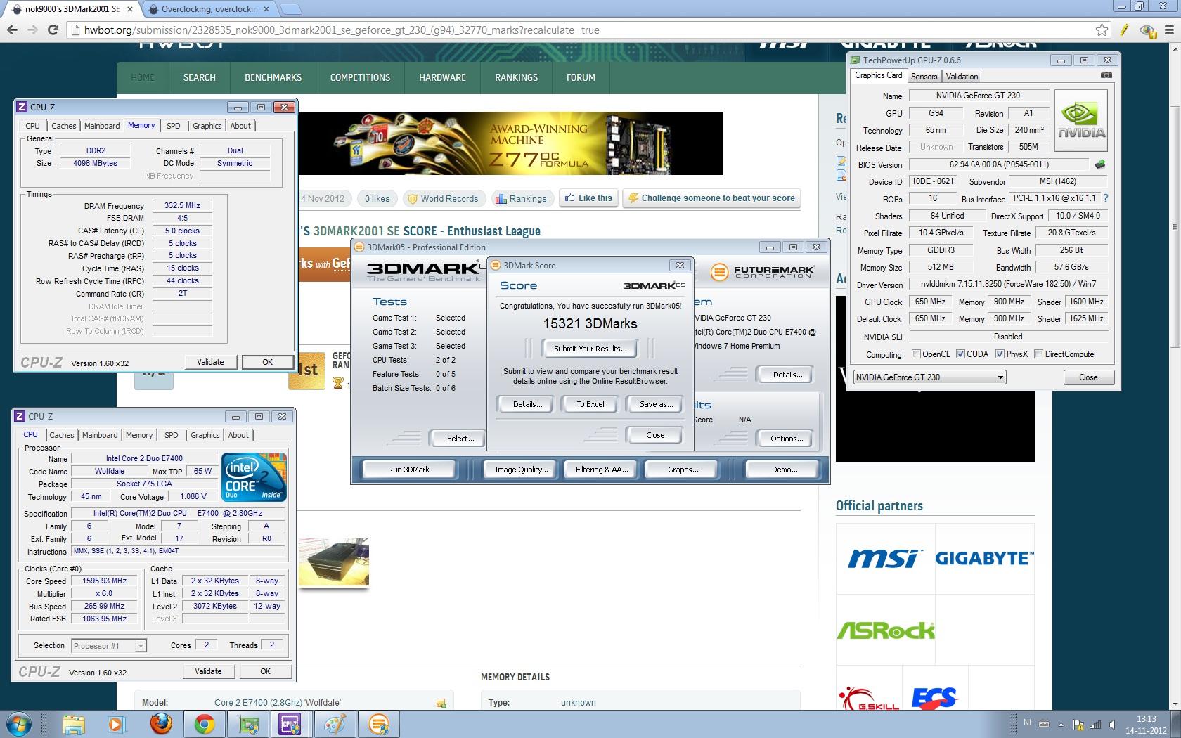Screen dimensions: 1181x738
Task: Open a new tab in Chrome
Action: [x=290, y=9]
